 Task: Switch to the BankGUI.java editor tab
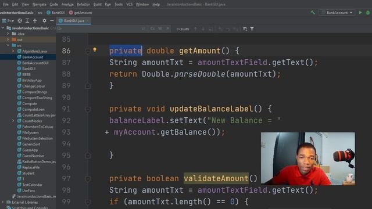[74, 21]
